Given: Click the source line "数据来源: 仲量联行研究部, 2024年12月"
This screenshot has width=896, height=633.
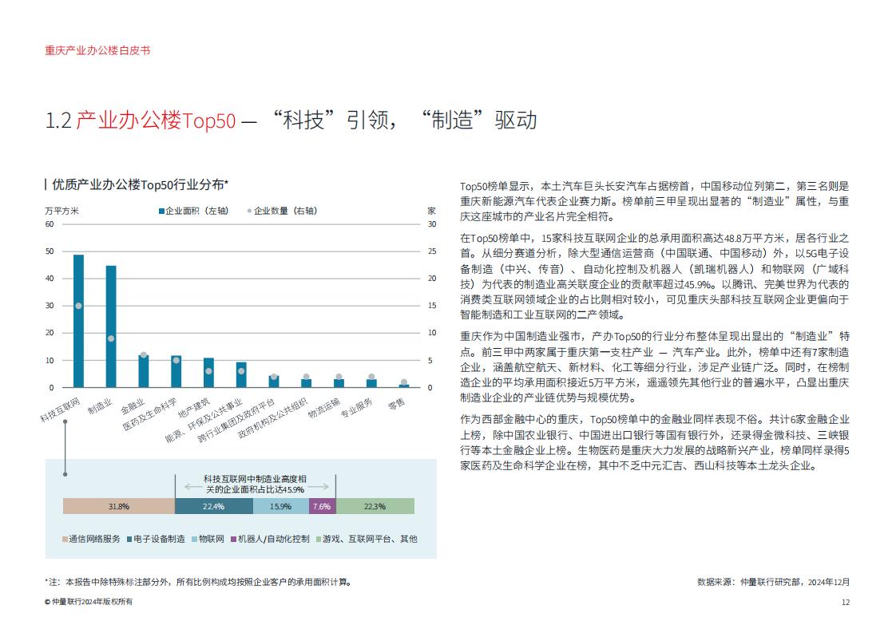Looking at the screenshot, I should coord(773,582).
